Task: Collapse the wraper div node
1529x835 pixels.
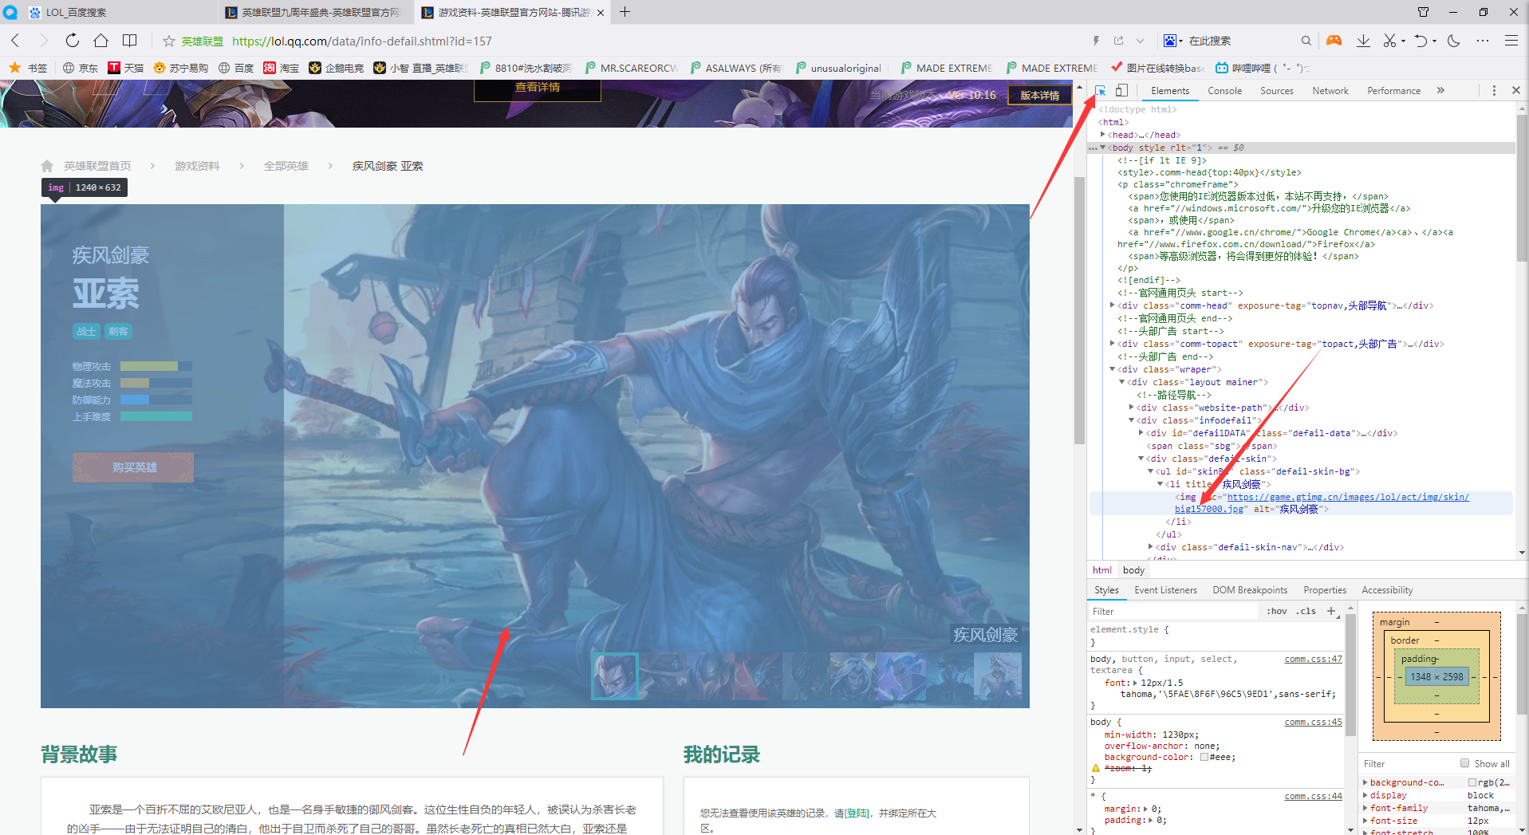Action: click(1112, 369)
